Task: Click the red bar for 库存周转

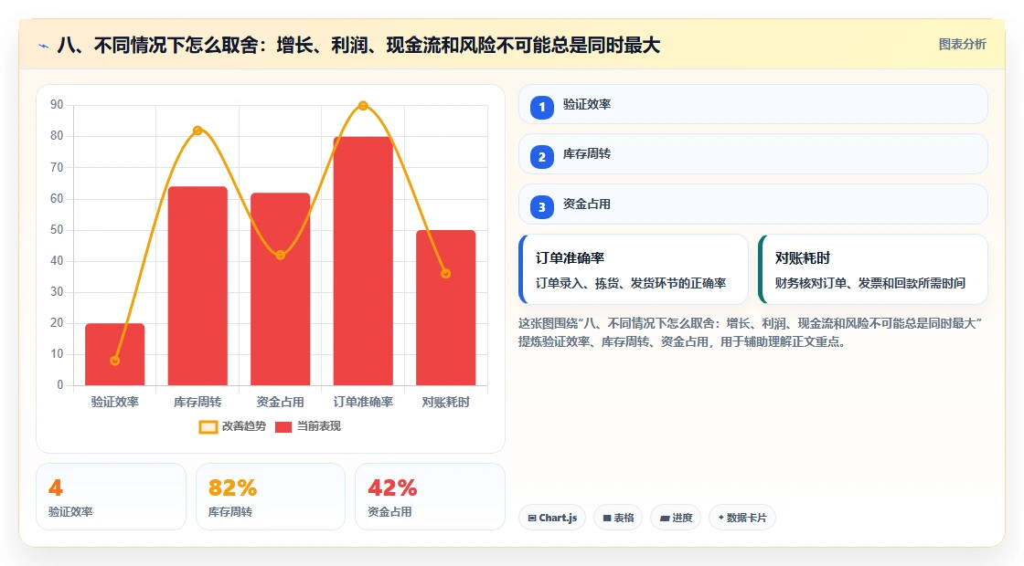Action: coord(197,286)
